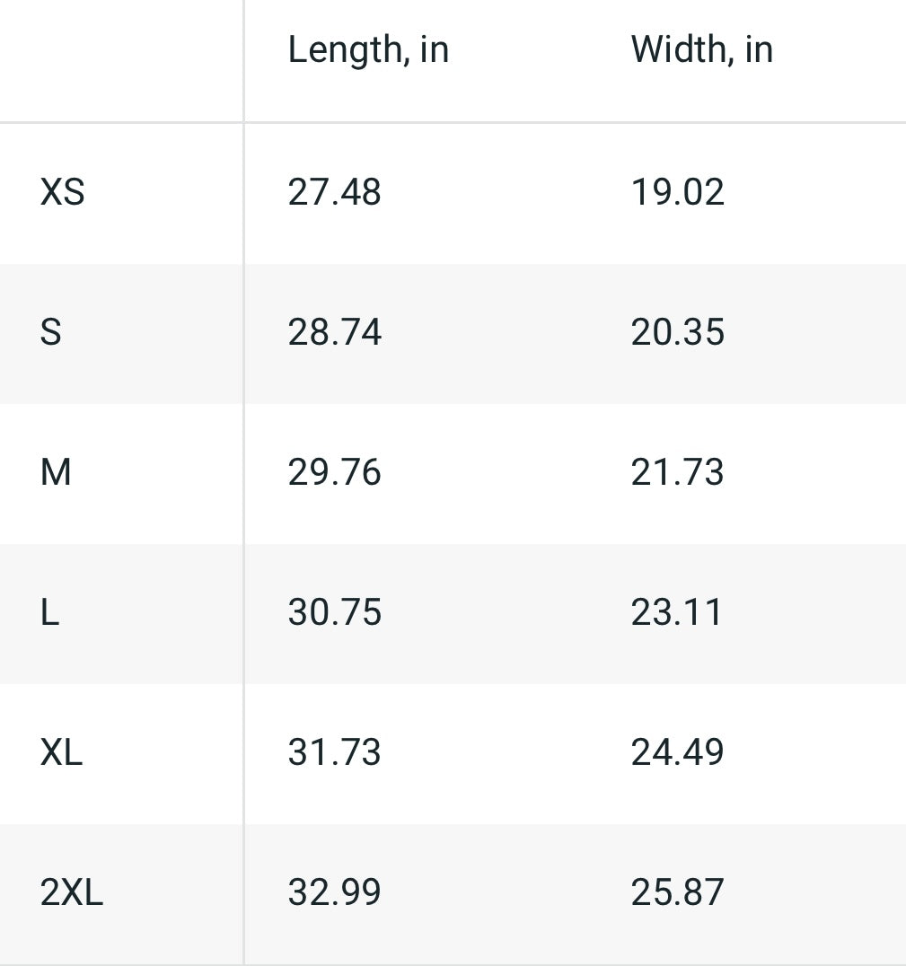
Task: Click the S width value 20.35
Action: (678, 332)
